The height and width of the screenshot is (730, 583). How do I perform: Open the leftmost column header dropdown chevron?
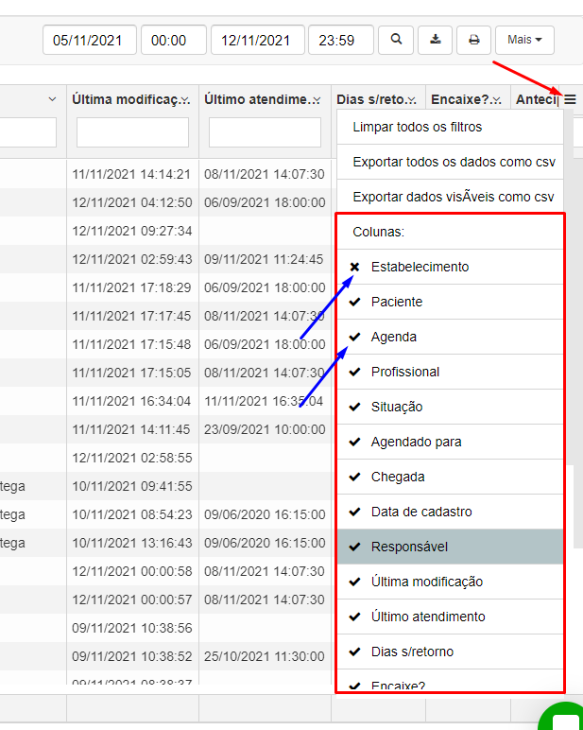click(x=53, y=99)
